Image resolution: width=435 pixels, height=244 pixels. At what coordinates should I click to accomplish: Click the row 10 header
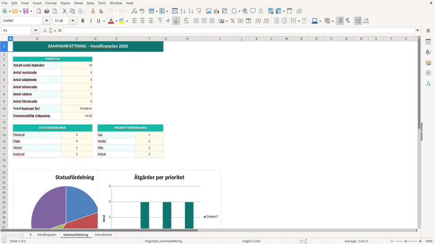4,108
